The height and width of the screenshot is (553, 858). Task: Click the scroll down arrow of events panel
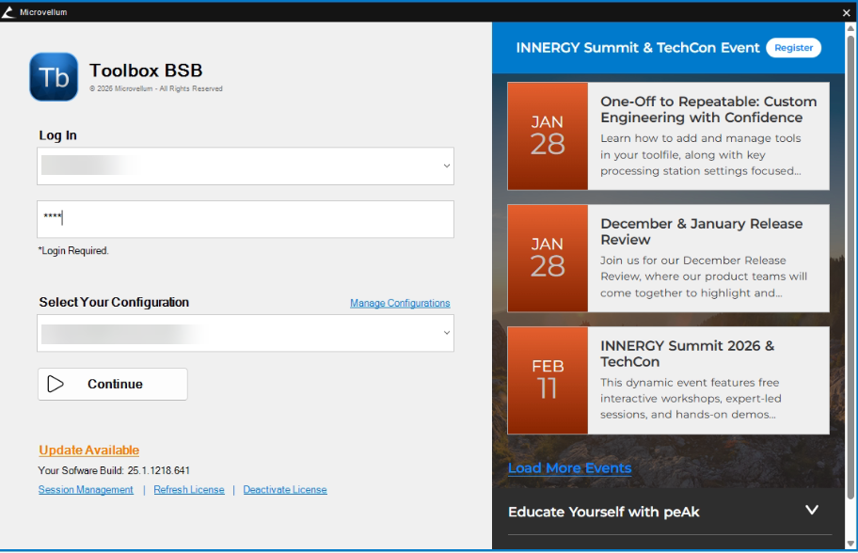pyautogui.click(x=850, y=544)
